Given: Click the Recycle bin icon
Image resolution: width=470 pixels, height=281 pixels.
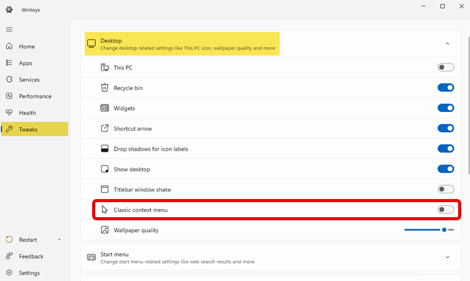Looking at the screenshot, I should (x=105, y=88).
